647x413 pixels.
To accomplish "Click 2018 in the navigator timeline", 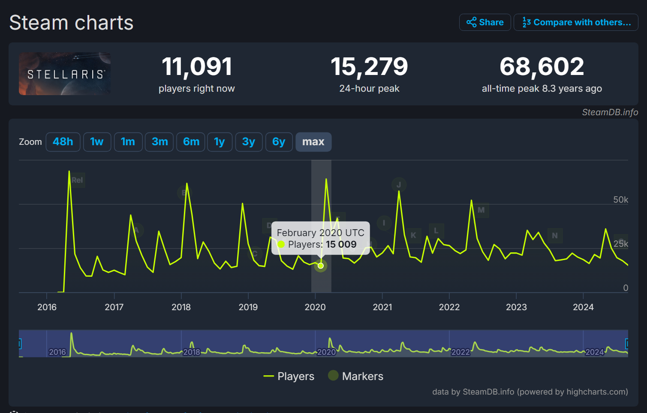I will point(192,352).
